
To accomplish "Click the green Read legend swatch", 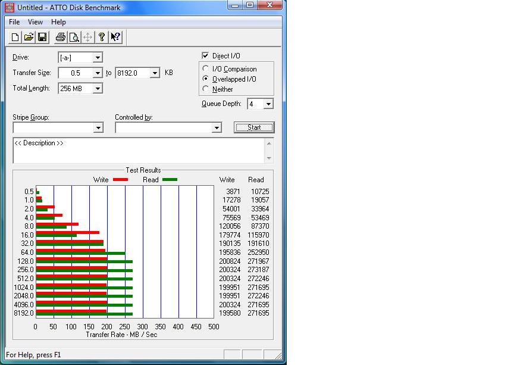I will 170,180.
